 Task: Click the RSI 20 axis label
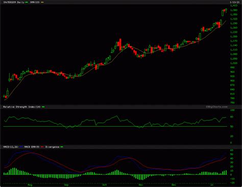coord(232,136)
